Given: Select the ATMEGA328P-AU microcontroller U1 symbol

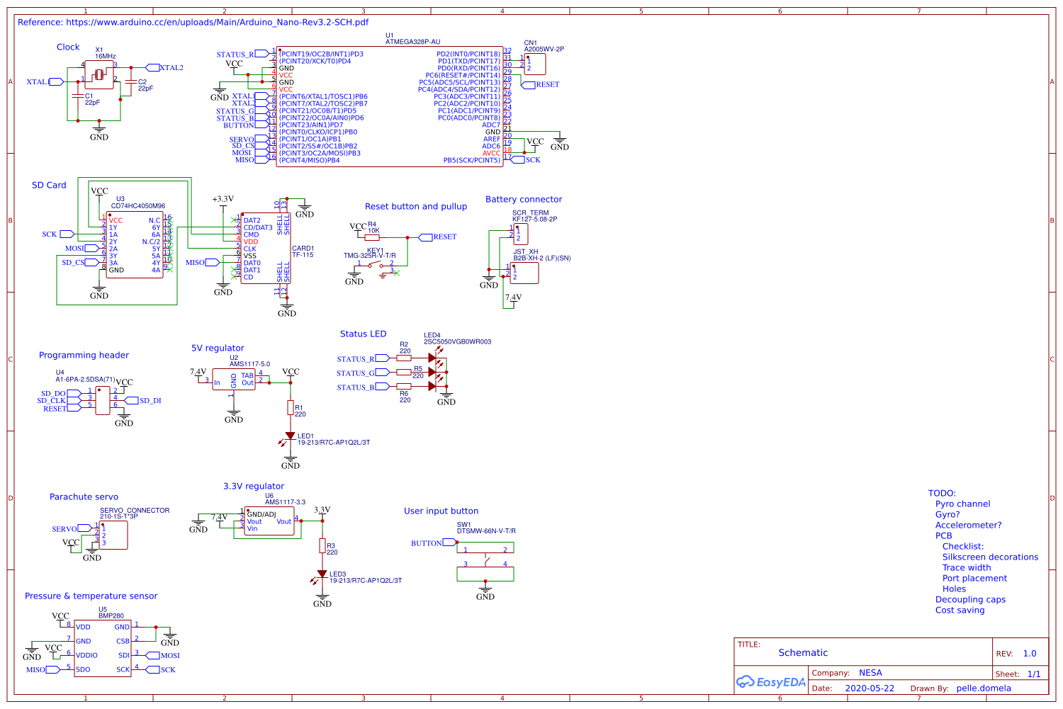Looking at the screenshot, I should [x=389, y=108].
